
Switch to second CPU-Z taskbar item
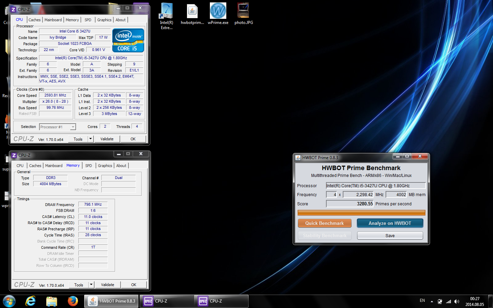pyautogui.click(x=222, y=301)
